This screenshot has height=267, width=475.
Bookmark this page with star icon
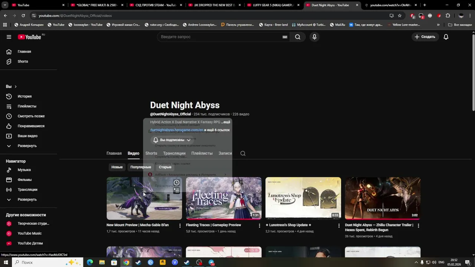click(x=400, y=16)
